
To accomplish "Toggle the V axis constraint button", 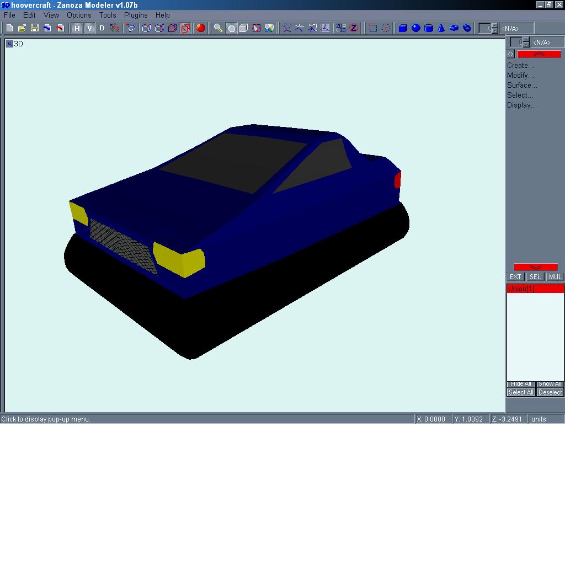I will click(89, 28).
